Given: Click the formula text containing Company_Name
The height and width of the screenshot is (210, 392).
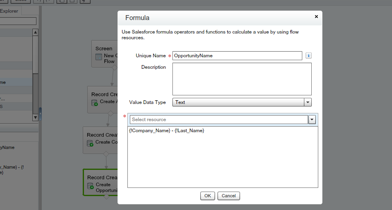Looking at the screenshot, I should click(166, 131).
